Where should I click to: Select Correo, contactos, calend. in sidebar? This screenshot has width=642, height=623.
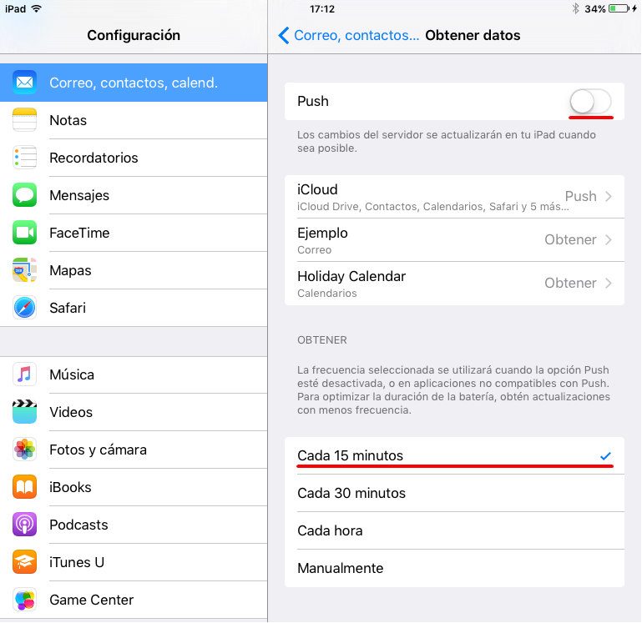point(134,83)
